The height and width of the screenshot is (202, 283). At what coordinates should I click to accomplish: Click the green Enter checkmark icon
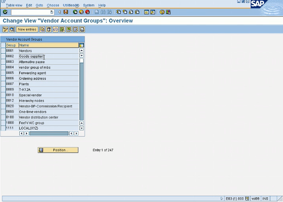point(5,12)
